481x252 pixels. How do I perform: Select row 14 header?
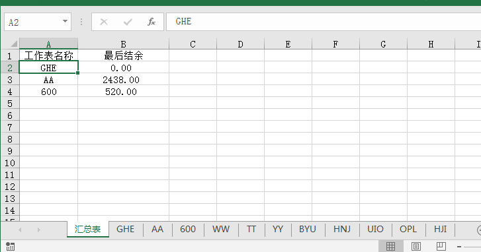tap(10, 210)
